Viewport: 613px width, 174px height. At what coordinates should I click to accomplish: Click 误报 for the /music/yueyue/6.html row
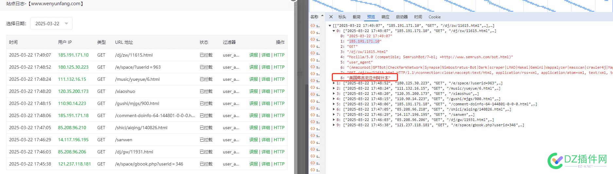[254, 79]
